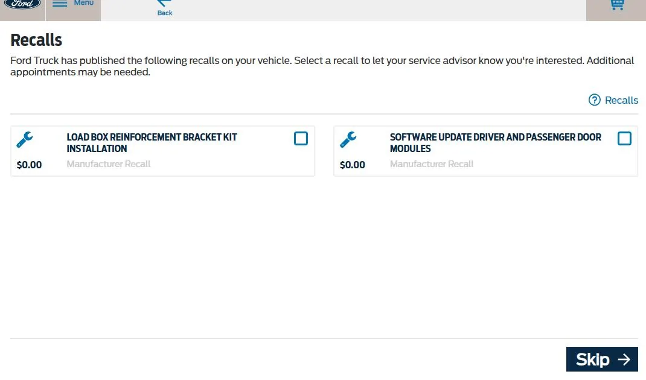
Task: Click the Ford logo
Action: (22, 4)
